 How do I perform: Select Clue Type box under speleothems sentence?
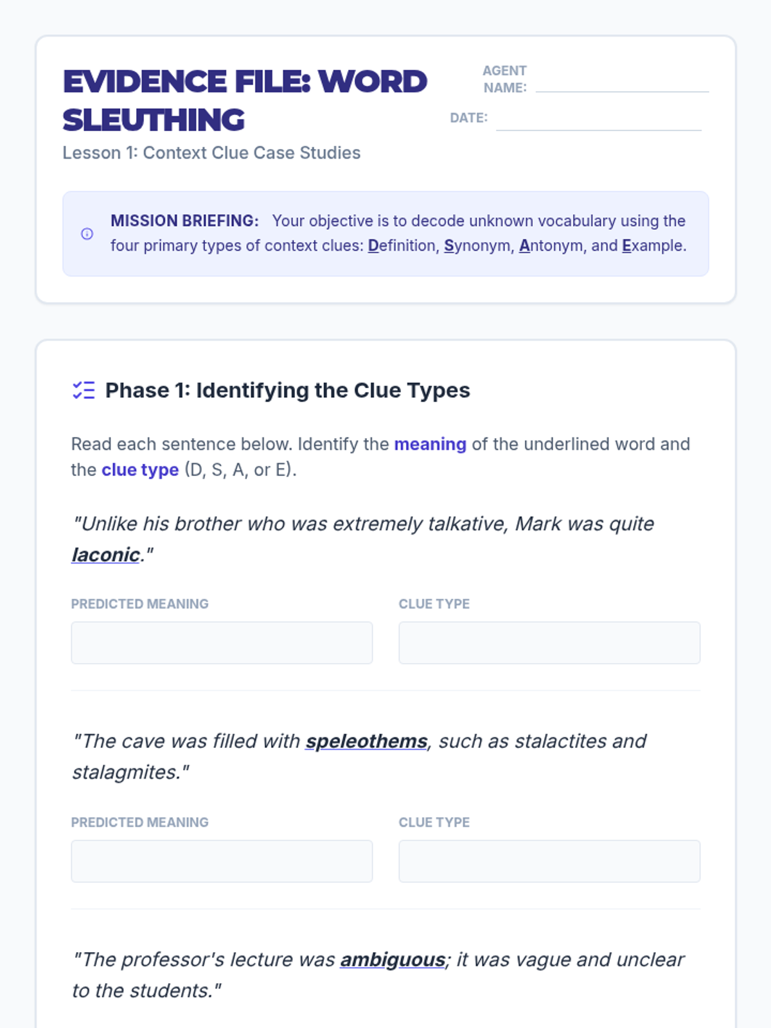[549, 861]
